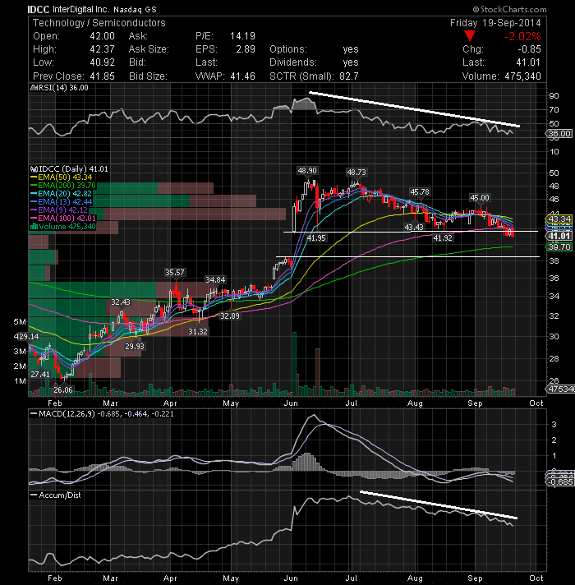Click the red down-triangle change indicator
Viewport: 575px width, 585px height.
(x=470, y=36)
